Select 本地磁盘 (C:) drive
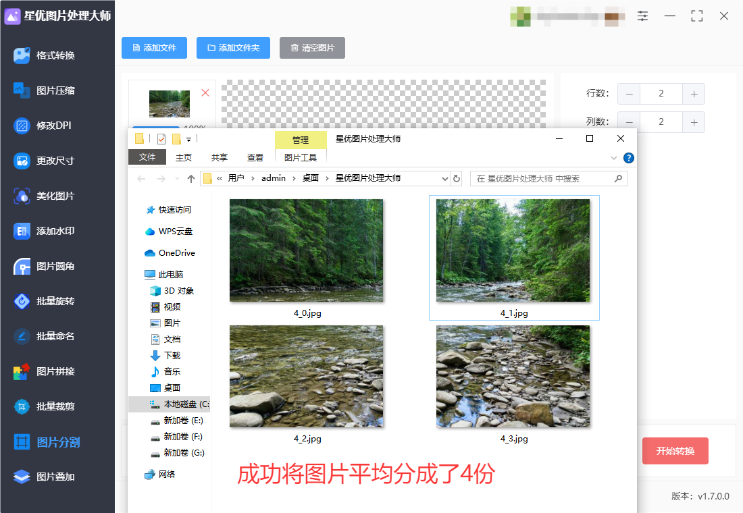This screenshot has width=743, height=513. tap(169, 404)
